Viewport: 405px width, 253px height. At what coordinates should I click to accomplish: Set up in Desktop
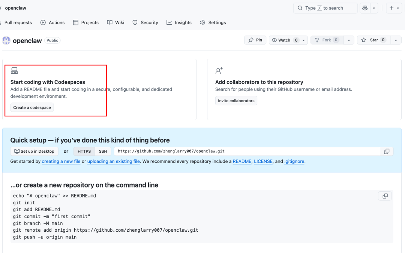[x=34, y=151]
